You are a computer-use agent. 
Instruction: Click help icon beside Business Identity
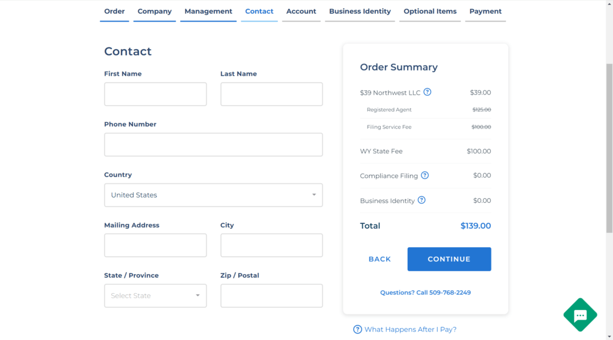(421, 200)
